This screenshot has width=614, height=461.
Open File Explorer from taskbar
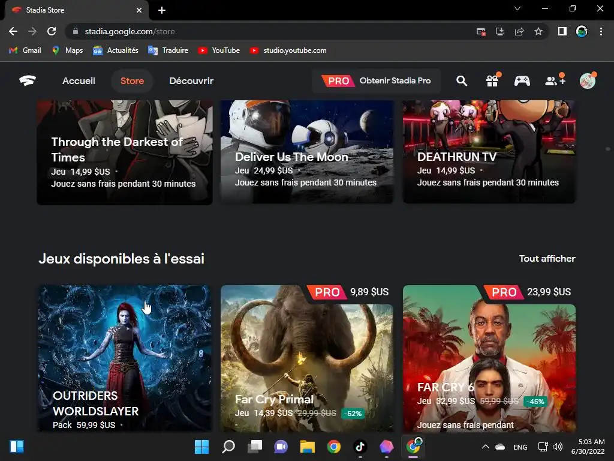[x=308, y=447]
